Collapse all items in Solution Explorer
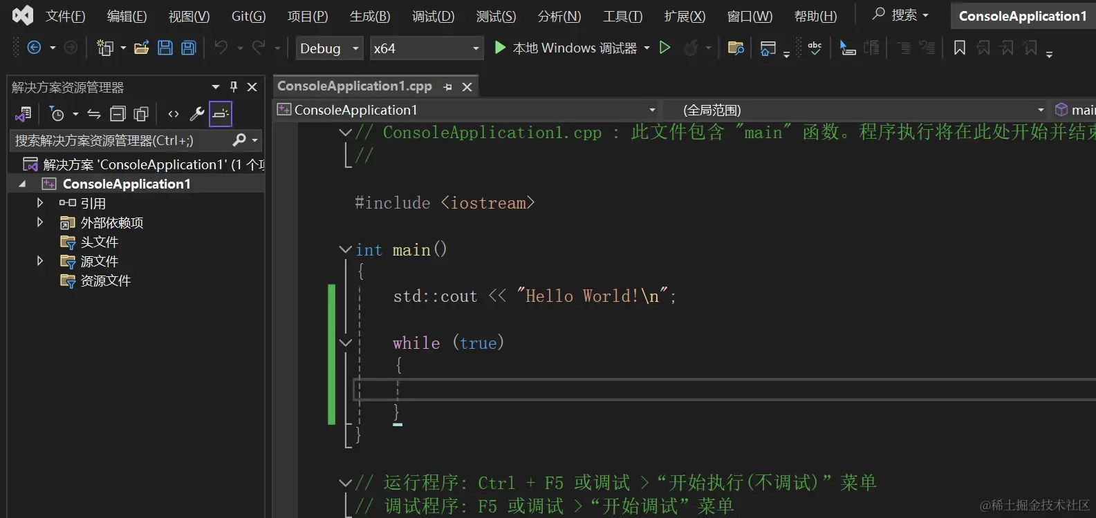The width and height of the screenshot is (1096, 518). click(118, 114)
